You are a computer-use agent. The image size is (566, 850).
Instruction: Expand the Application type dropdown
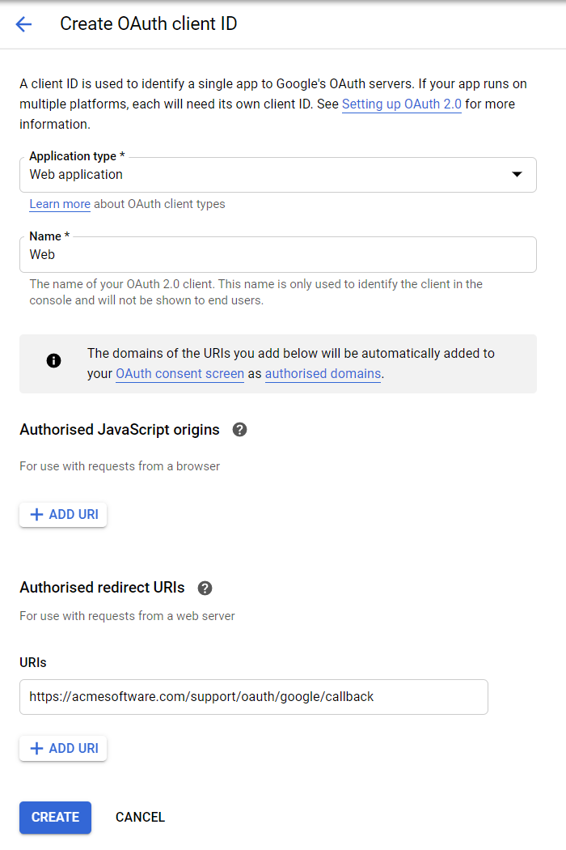[x=278, y=175]
